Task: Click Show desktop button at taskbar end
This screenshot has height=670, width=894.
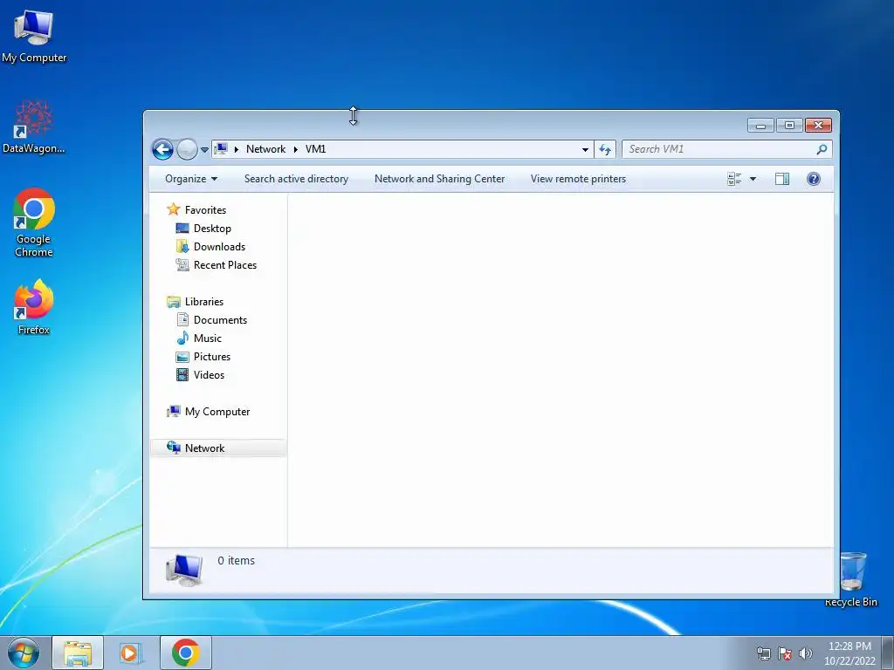Action: coord(888,653)
